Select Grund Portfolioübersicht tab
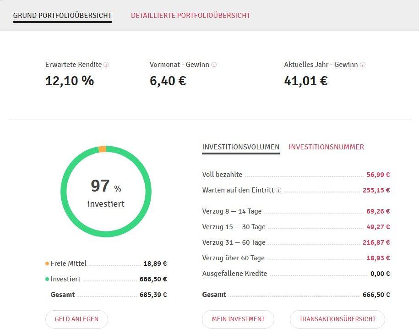This screenshot has width=419, height=335. (62, 16)
